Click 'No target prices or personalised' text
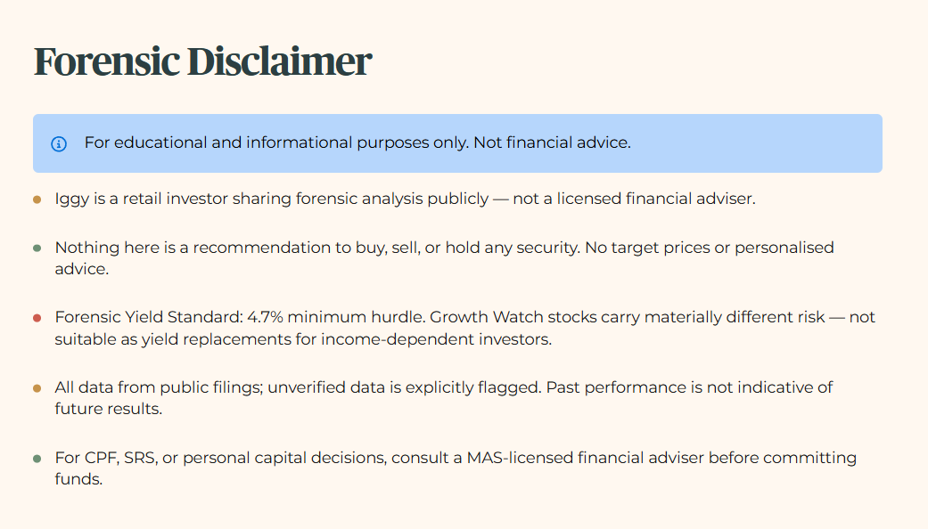Screen dimensions: 928x529 pyautogui.click(x=710, y=248)
